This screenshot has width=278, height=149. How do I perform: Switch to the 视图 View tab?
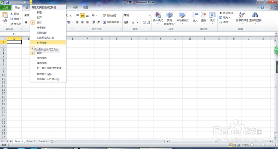tap(86, 7)
